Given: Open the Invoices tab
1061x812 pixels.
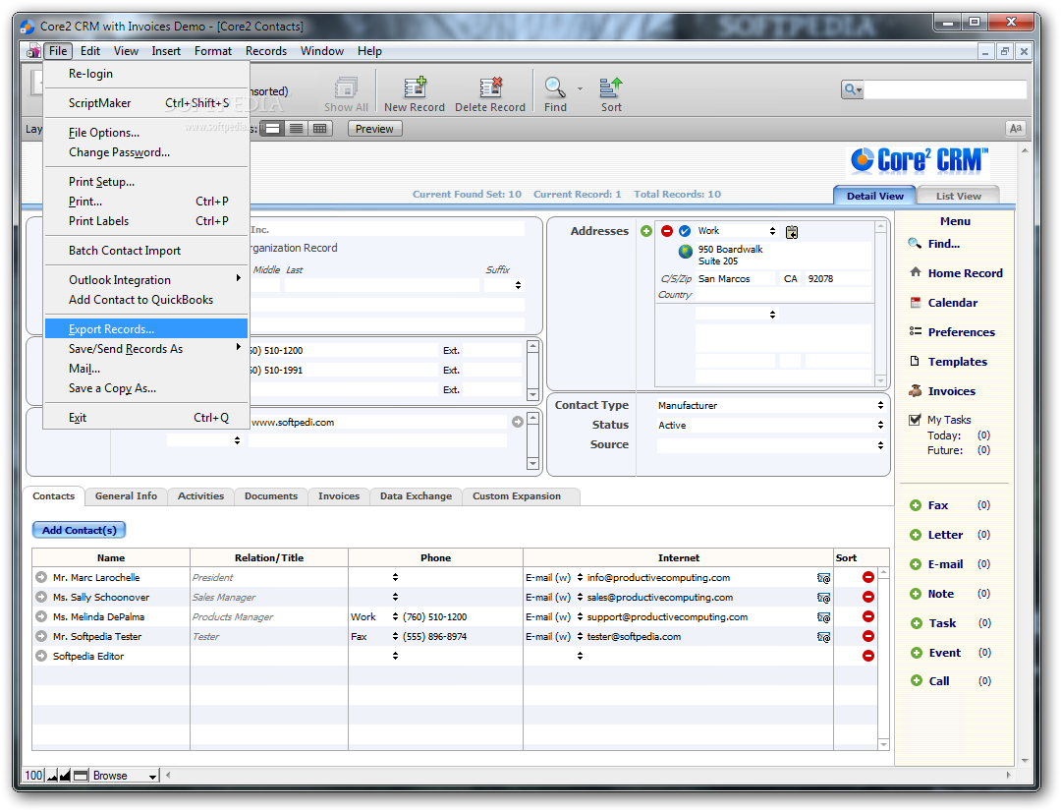Looking at the screenshot, I should tap(338, 496).
